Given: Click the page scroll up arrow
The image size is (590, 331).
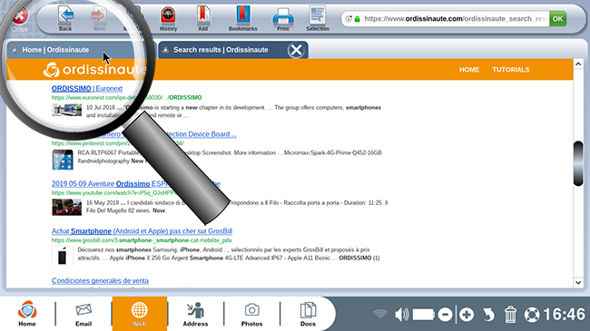Looking at the screenshot, I should pos(578,64).
